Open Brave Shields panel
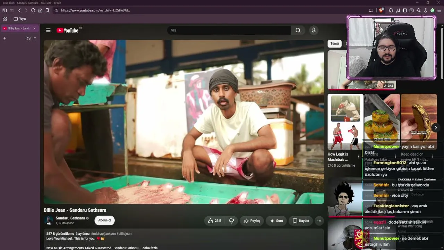Image resolution: width=444 pixels, height=250 pixels. (381, 10)
